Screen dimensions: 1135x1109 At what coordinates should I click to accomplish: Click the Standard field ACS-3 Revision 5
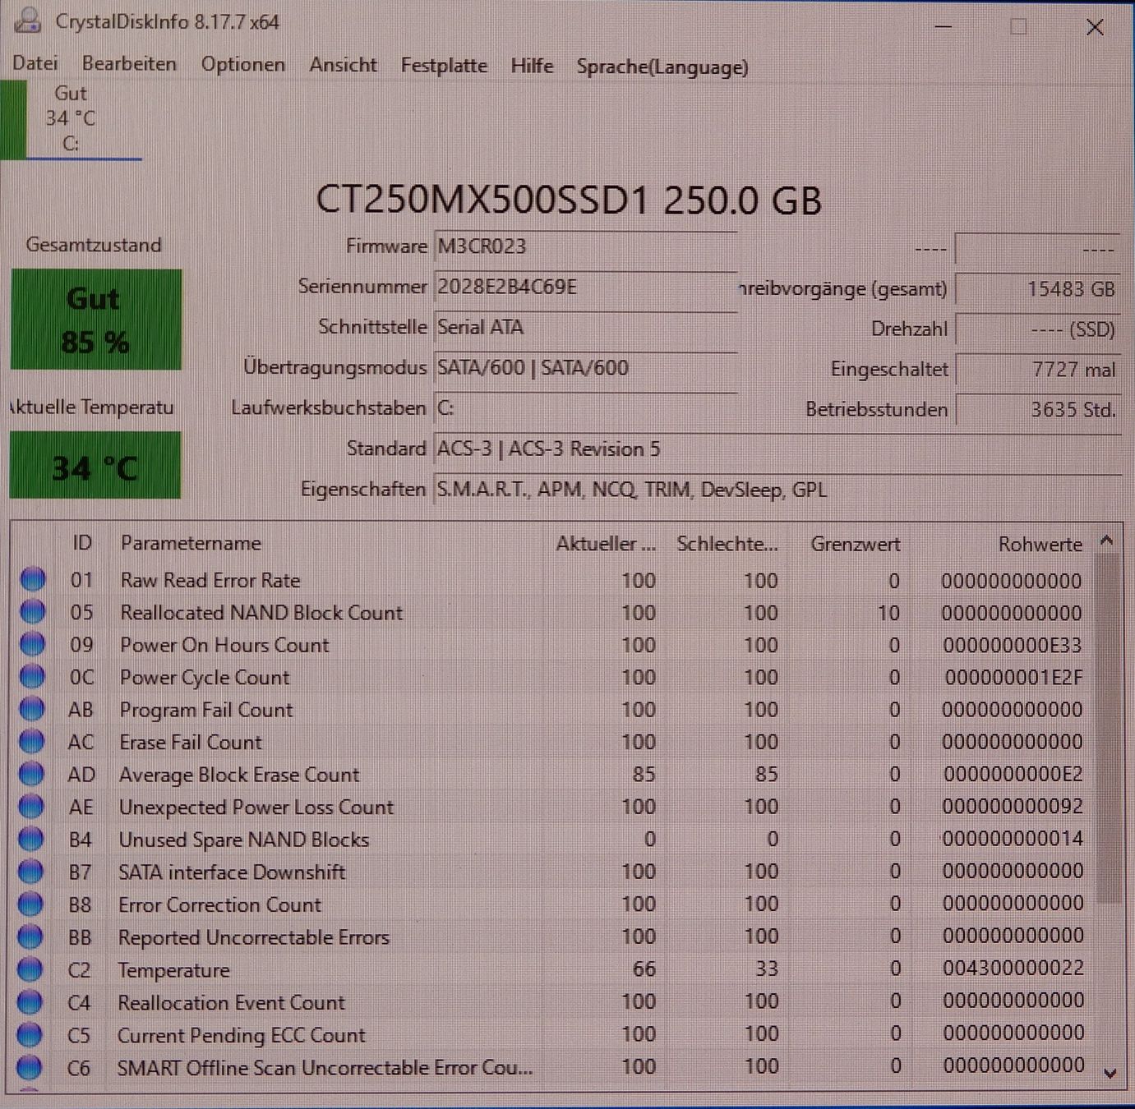pyautogui.click(x=777, y=449)
